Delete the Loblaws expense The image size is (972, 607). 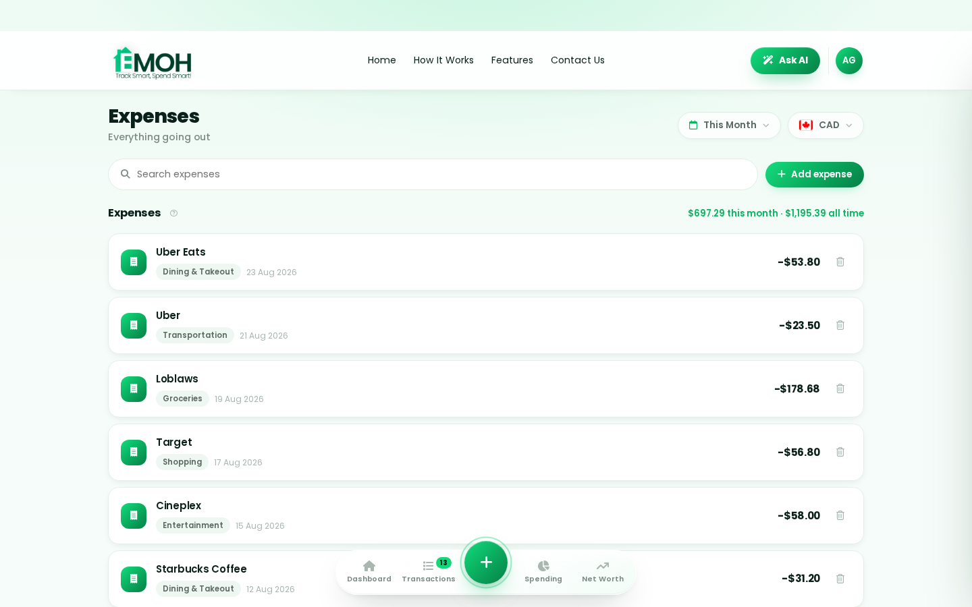coord(840,388)
